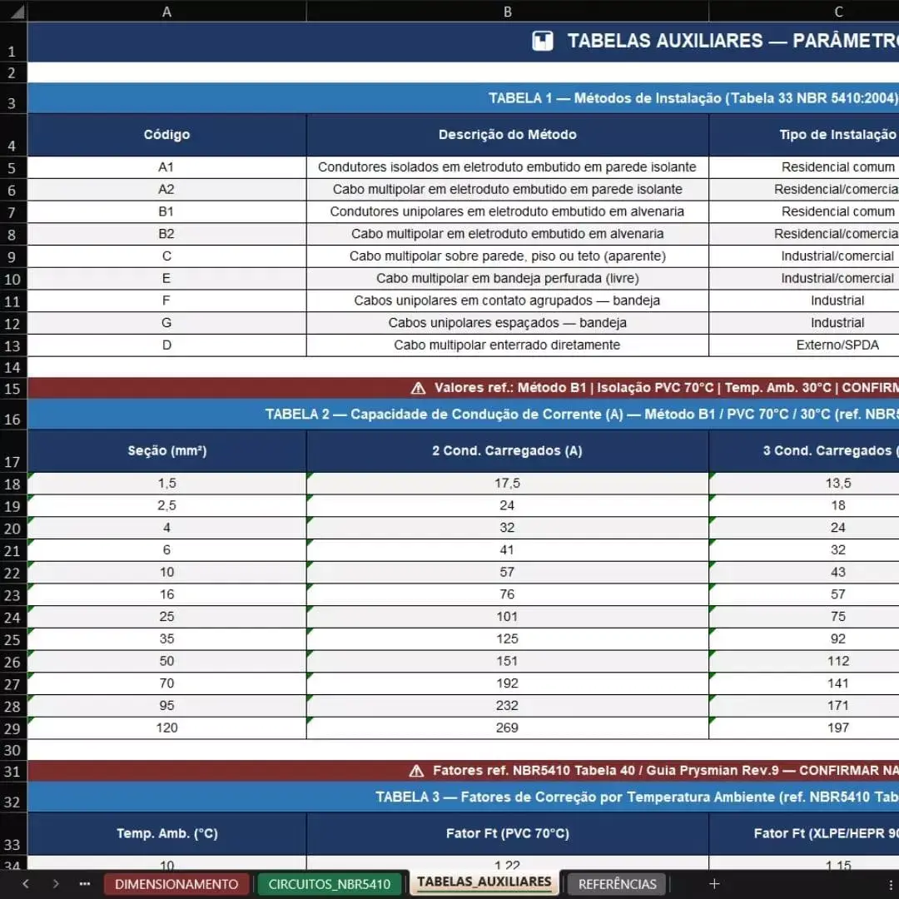Select row 16 header
Image resolution: width=899 pixels, height=899 pixels.
(x=12, y=414)
